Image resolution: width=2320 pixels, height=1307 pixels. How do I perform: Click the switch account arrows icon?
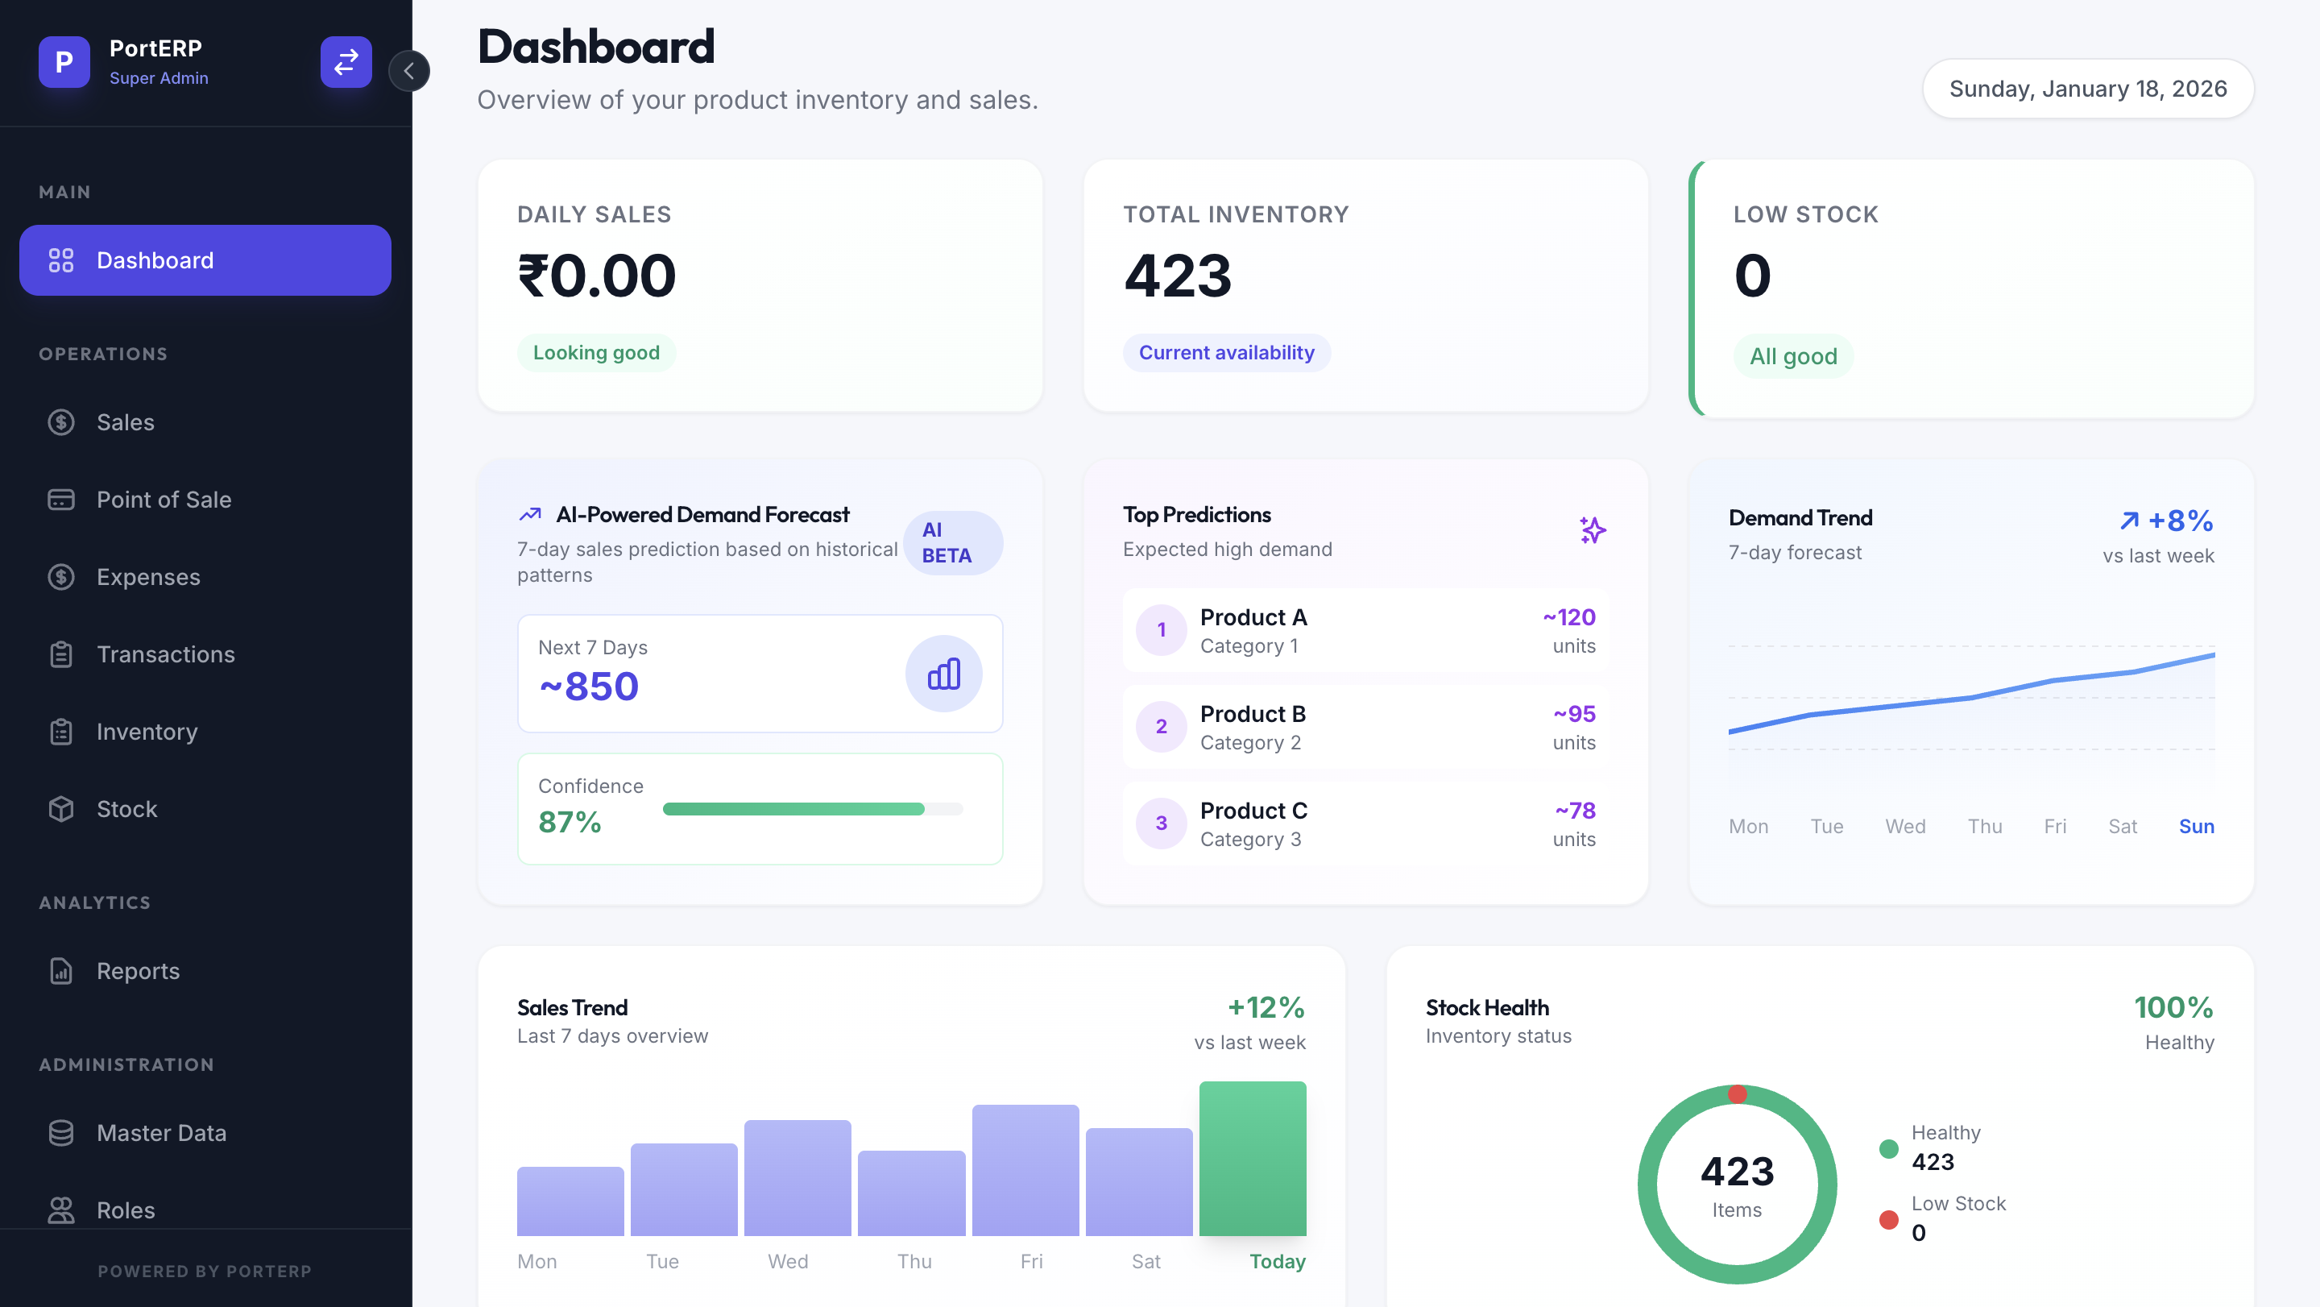pyautogui.click(x=346, y=62)
